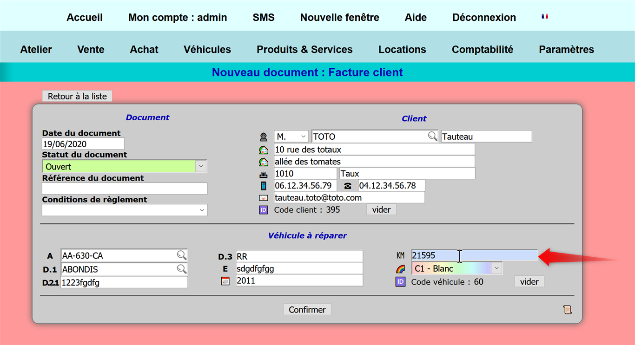Open the Achat menu

[144, 50]
